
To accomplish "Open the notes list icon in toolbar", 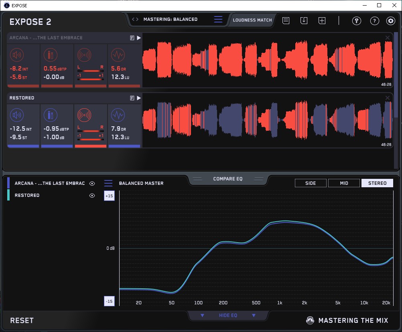I will (286, 20).
